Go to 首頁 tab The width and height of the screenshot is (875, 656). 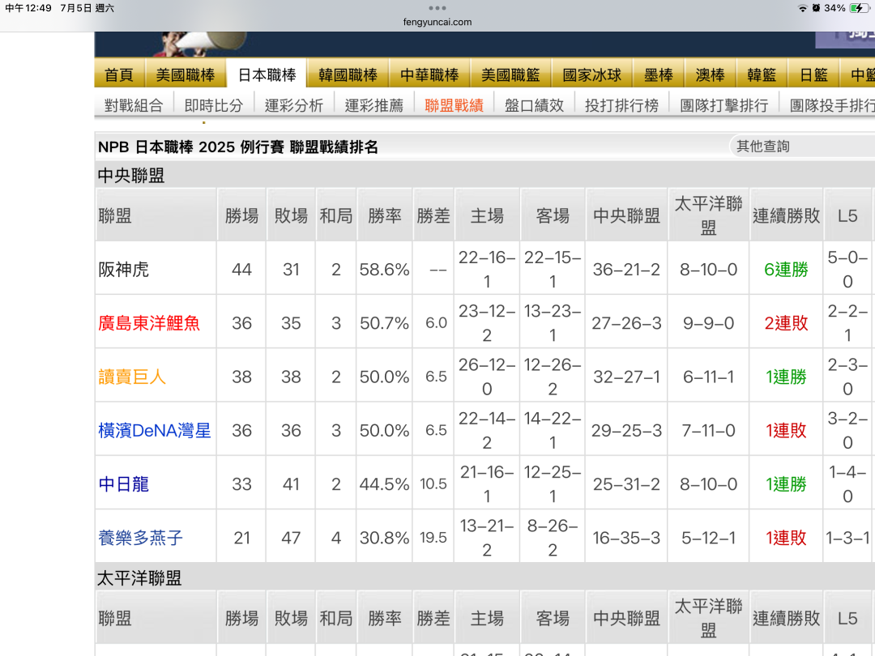point(119,75)
